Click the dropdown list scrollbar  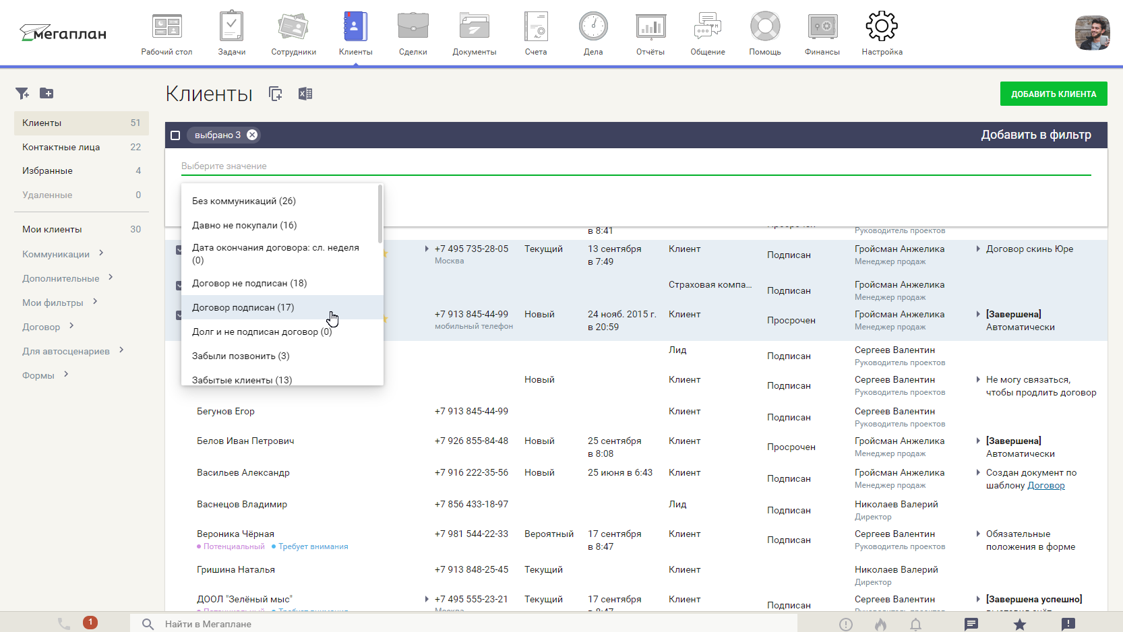[380, 214]
